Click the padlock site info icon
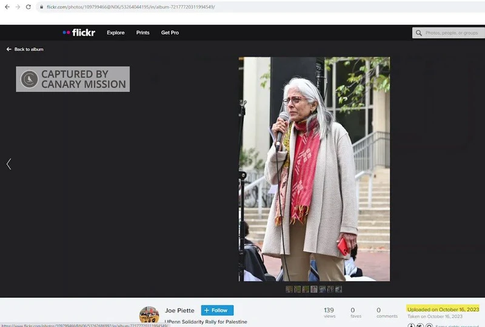This screenshot has width=485, height=327. pyautogui.click(x=41, y=7)
